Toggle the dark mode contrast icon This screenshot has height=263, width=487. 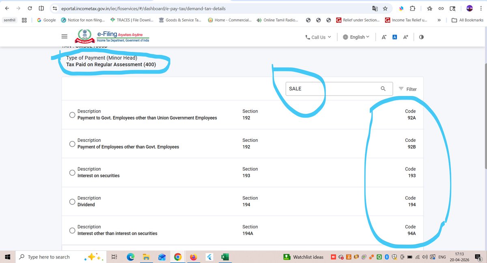coord(421,37)
